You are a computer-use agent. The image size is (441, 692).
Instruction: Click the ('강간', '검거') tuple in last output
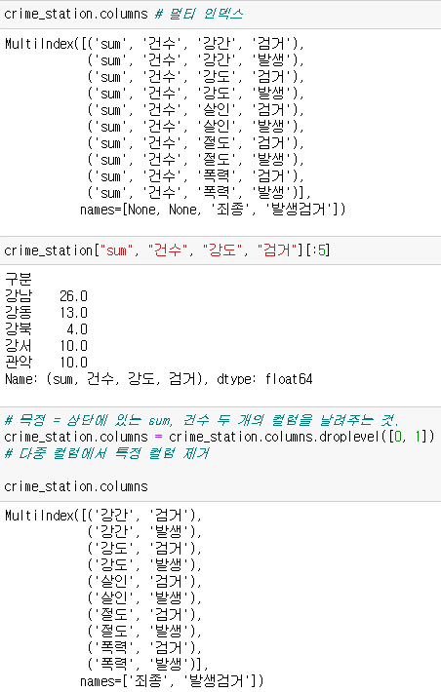(x=141, y=515)
